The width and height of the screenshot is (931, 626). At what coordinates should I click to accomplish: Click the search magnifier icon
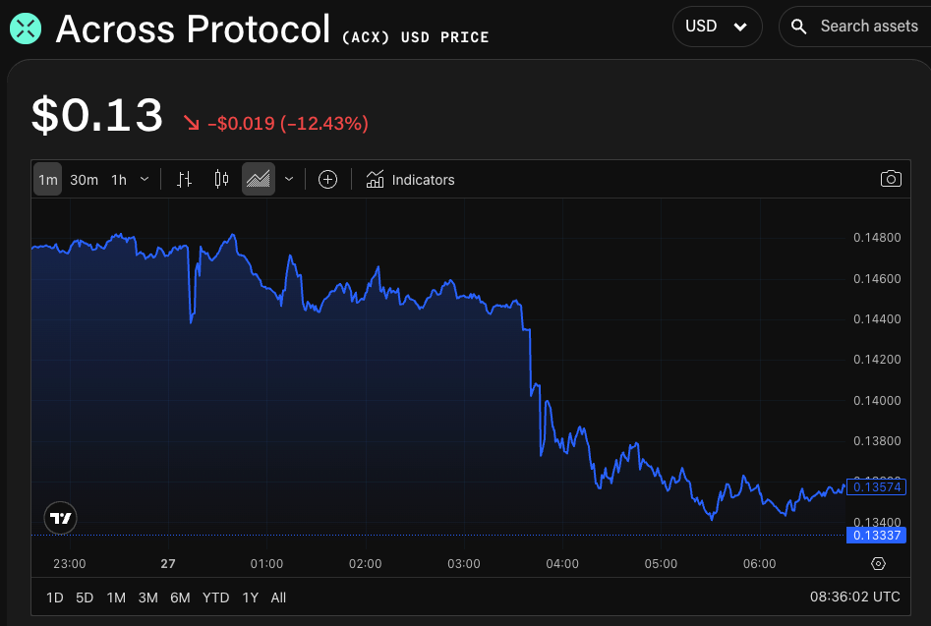[x=797, y=27]
